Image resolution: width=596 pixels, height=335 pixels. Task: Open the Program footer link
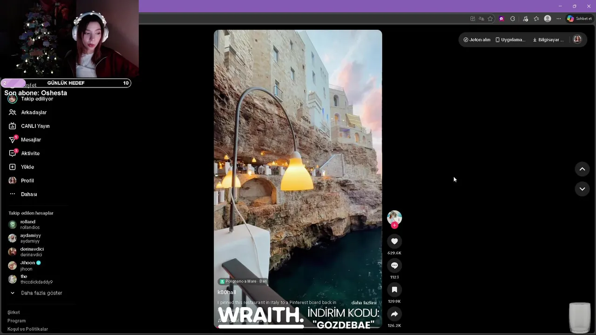coord(17,321)
